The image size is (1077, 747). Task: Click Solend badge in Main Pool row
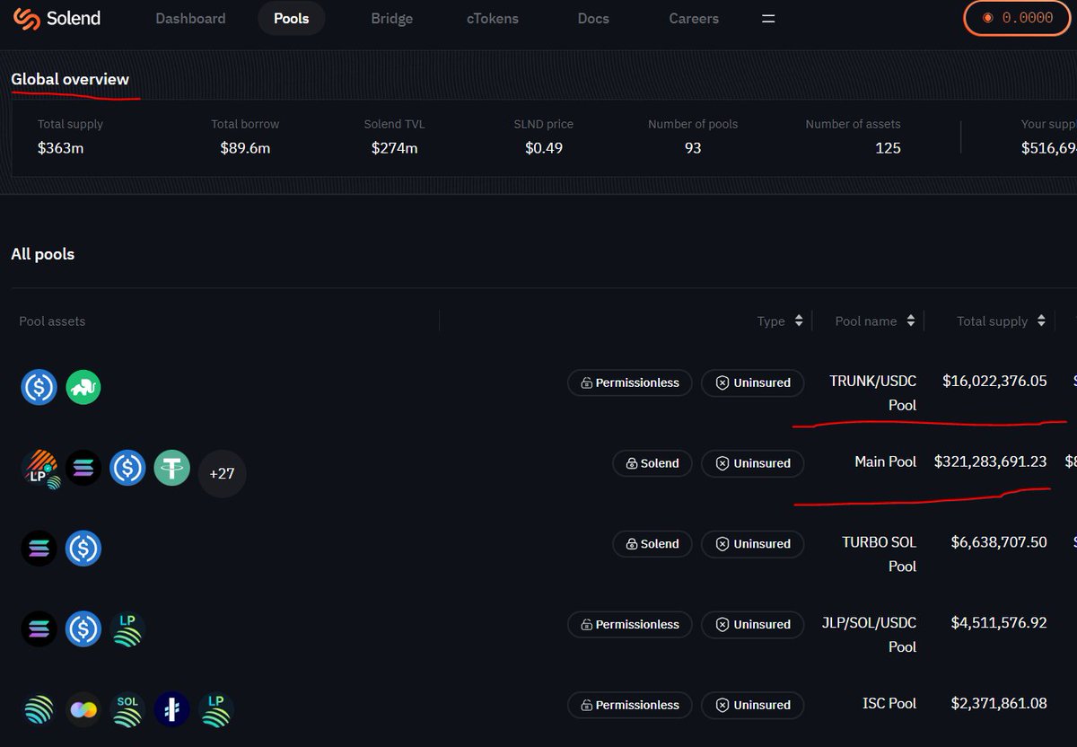652,463
